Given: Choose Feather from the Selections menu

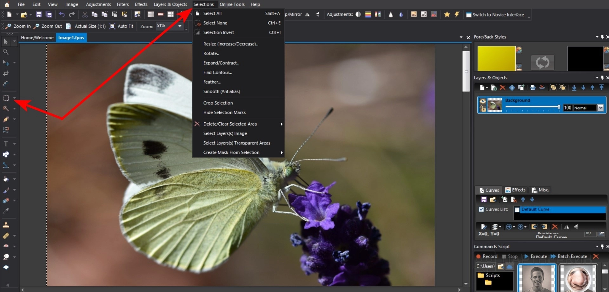Looking at the screenshot, I should click(x=212, y=82).
